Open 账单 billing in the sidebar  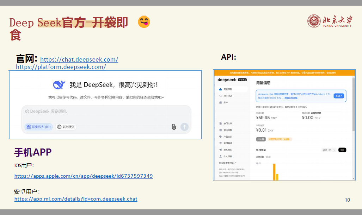point(223,102)
